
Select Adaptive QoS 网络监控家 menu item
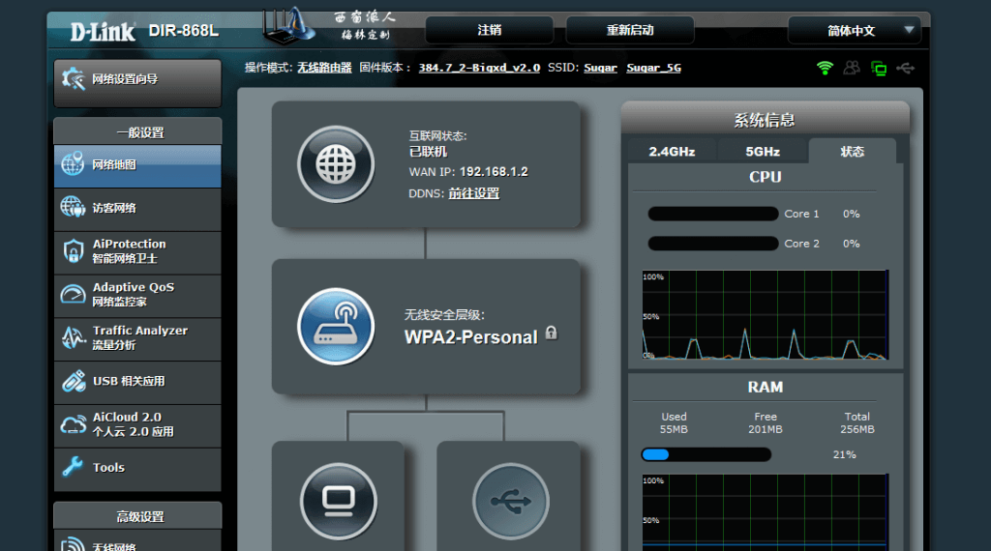click(137, 295)
